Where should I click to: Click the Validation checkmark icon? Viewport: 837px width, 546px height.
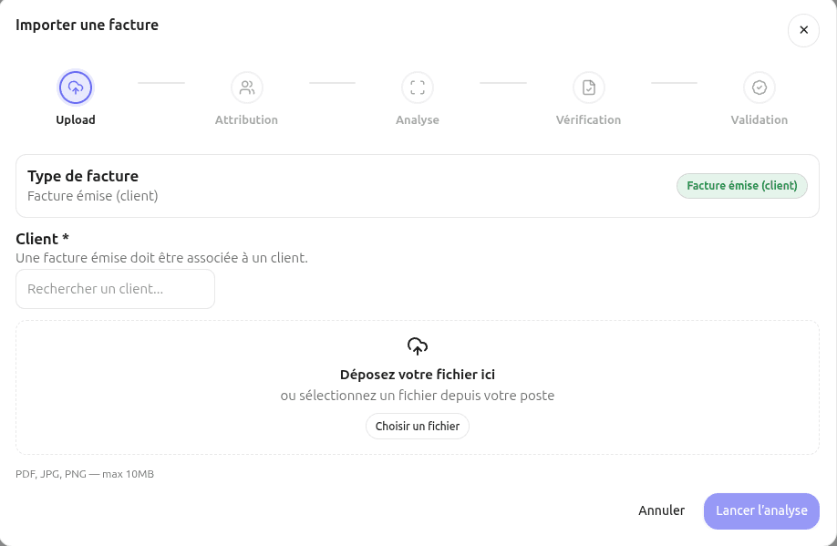pos(759,87)
